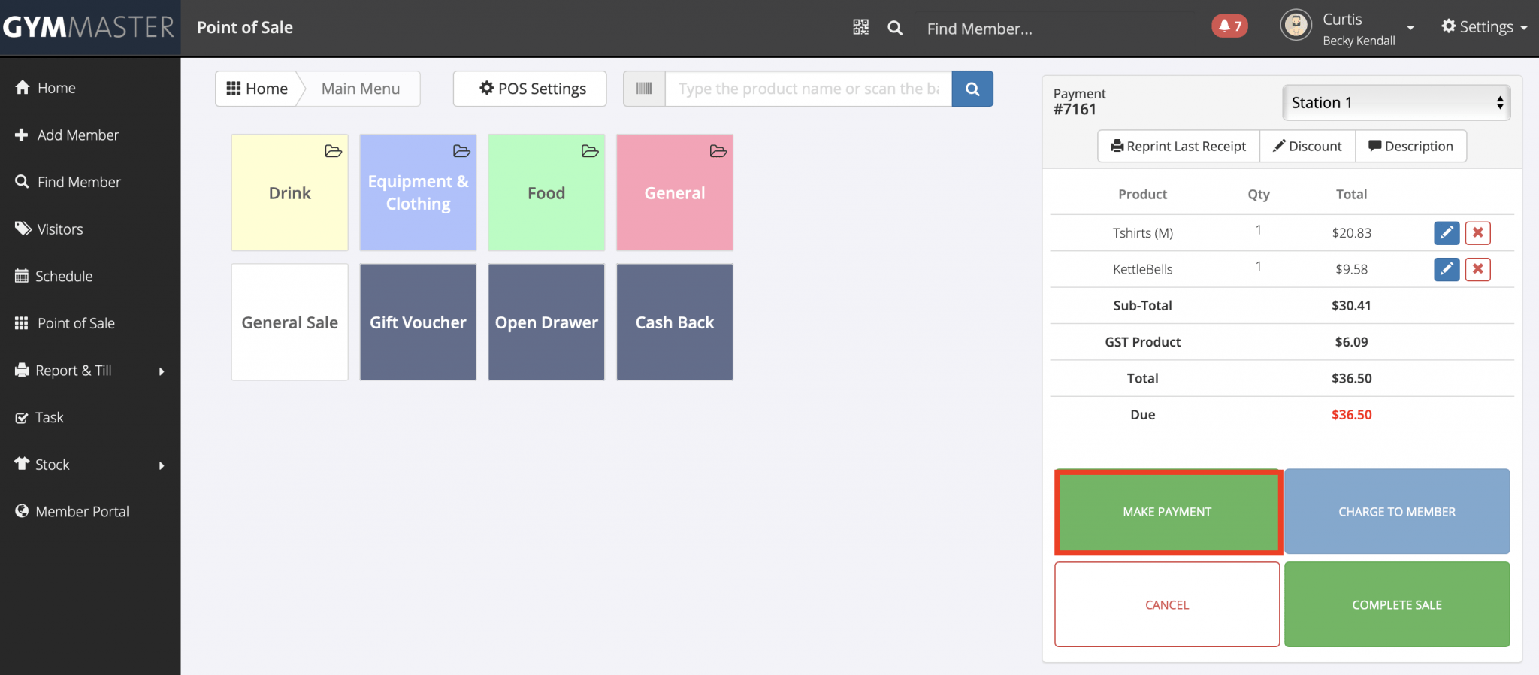Click the Home breadcrumb button
The image size is (1539, 675).
pyautogui.click(x=257, y=89)
